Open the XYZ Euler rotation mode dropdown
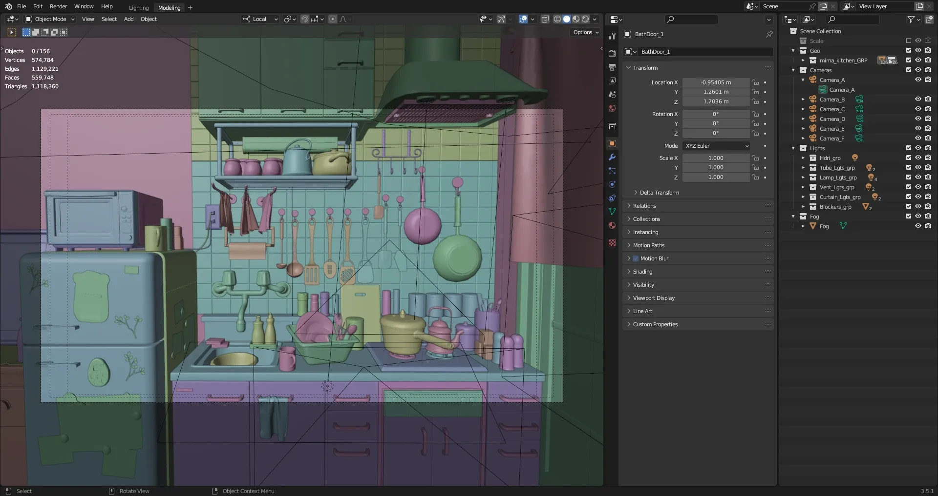 pyautogui.click(x=716, y=146)
